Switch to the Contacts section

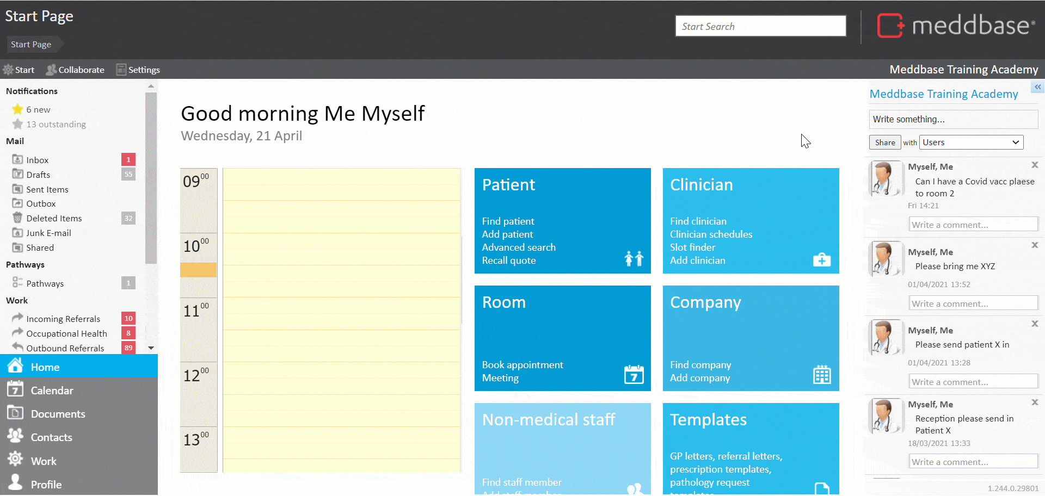tap(79, 437)
